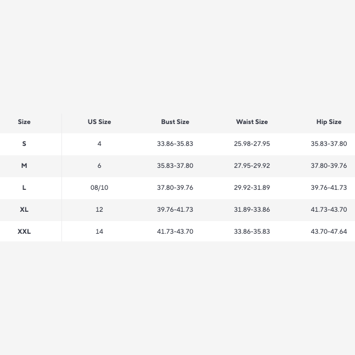Click waist size 27.95-29.92 cell
Screen dimensions: 355x355
(x=252, y=166)
